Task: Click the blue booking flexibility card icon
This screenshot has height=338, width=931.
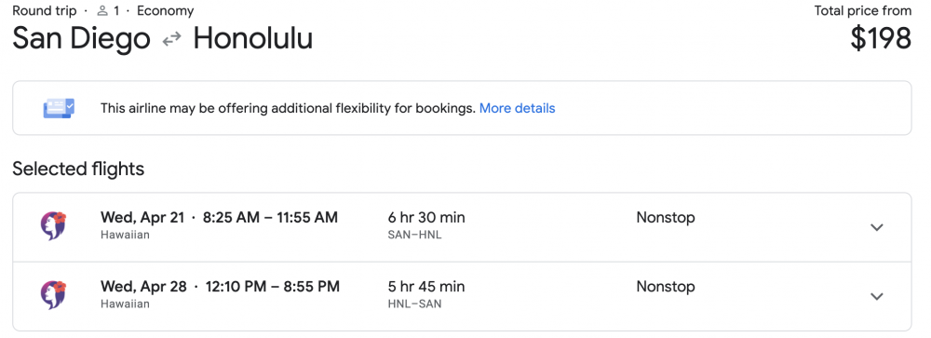Action: (59, 108)
